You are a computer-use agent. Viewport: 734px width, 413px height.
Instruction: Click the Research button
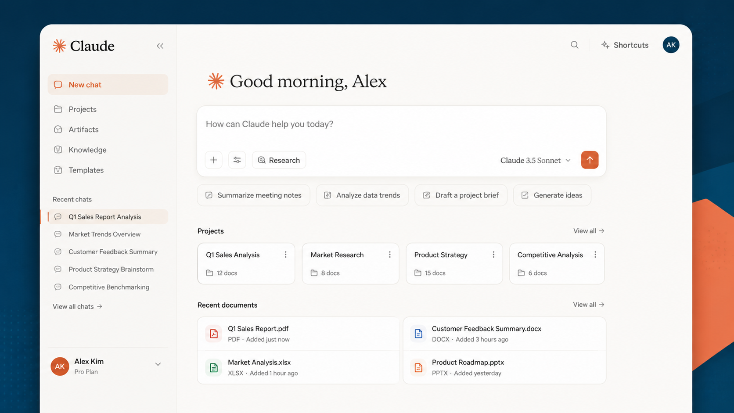click(x=279, y=160)
